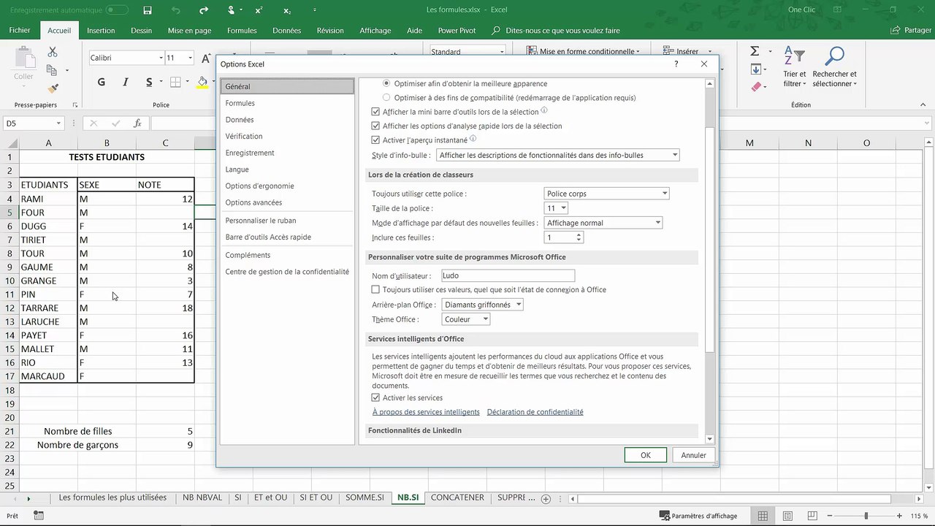Open Déclaration de confidentialité link
935x526 pixels.
click(x=535, y=412)
